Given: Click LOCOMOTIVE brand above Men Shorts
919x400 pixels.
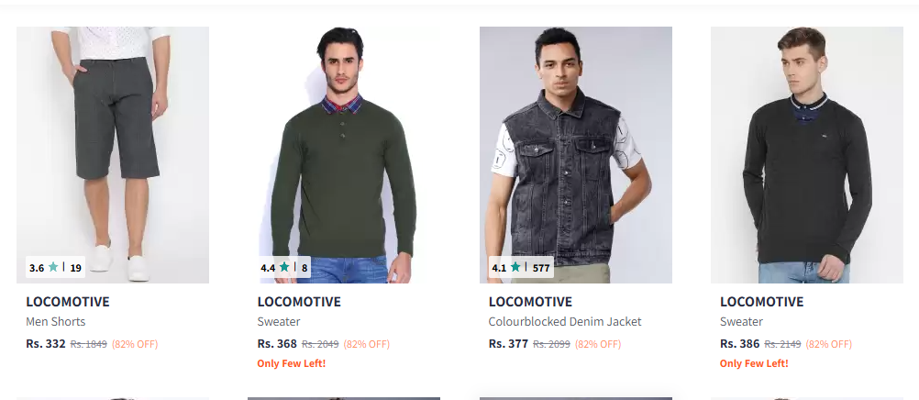Looking at the screenshot, I should (67, 302).
